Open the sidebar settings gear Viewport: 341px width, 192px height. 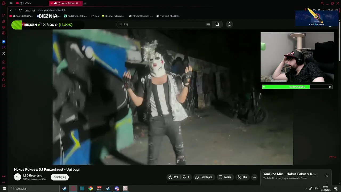click(4, 86)
